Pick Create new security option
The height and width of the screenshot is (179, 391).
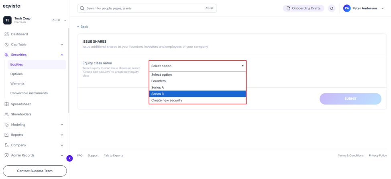[x=198, y=100]
